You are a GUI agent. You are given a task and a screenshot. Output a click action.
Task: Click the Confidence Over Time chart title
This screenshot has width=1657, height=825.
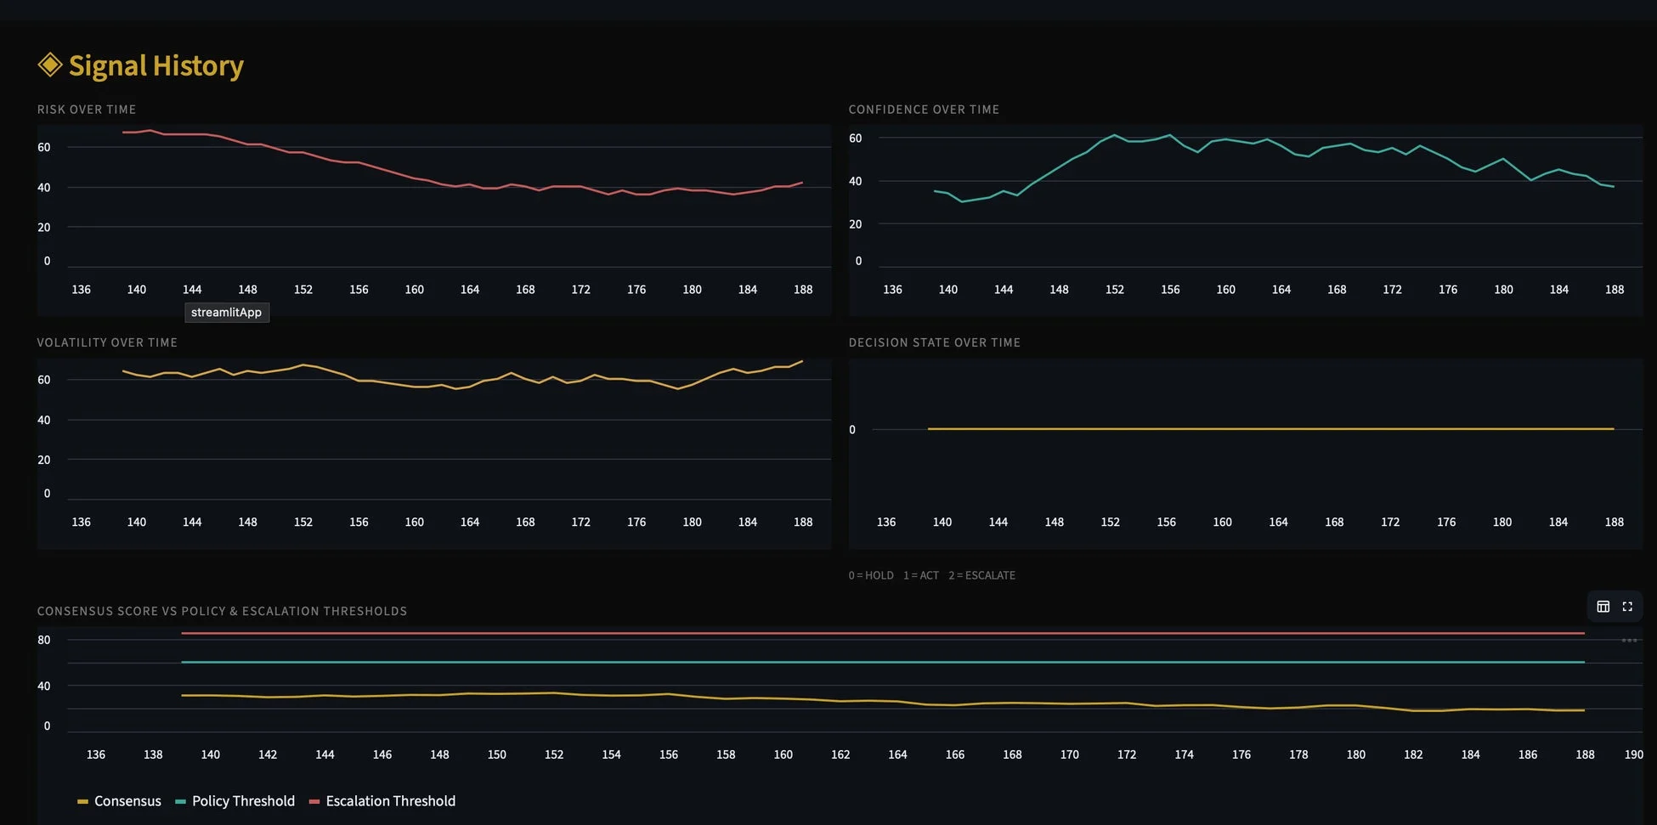click(x=924, y=110)
